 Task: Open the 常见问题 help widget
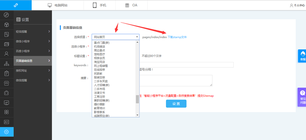302,97
